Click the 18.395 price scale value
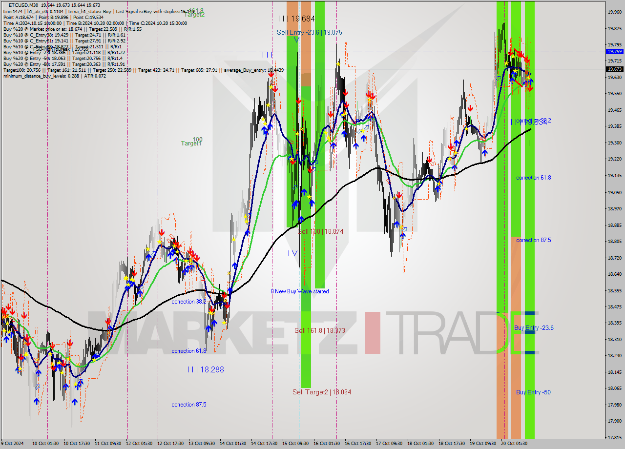The image size is (625, 449). click(614, 323)
